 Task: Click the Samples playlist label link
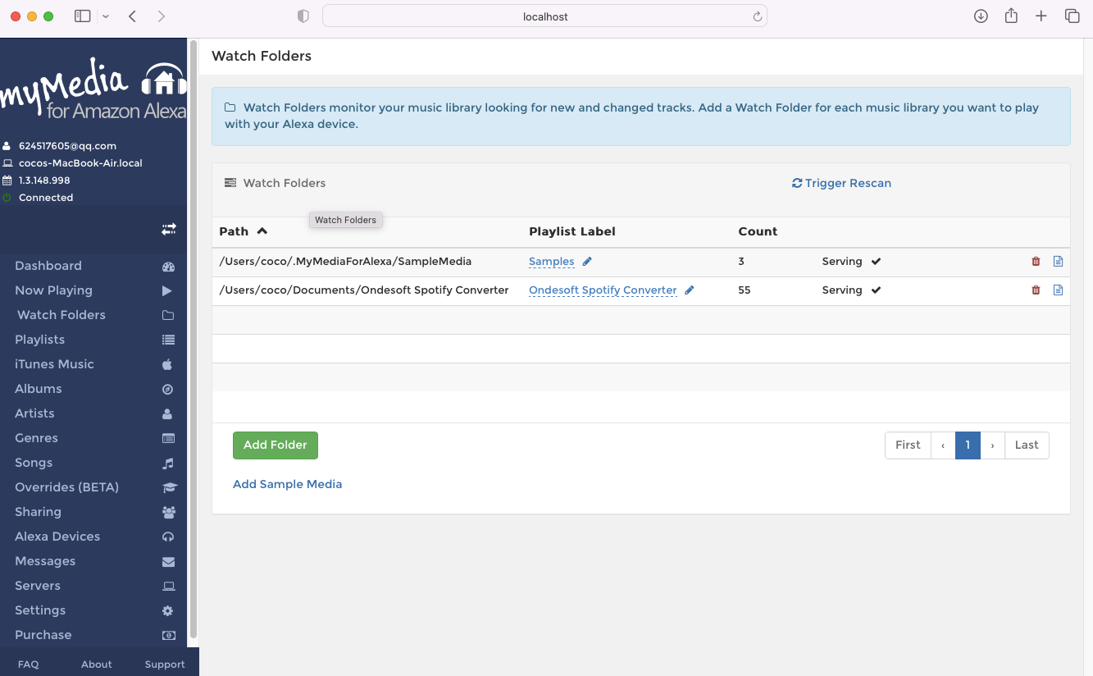552,262
